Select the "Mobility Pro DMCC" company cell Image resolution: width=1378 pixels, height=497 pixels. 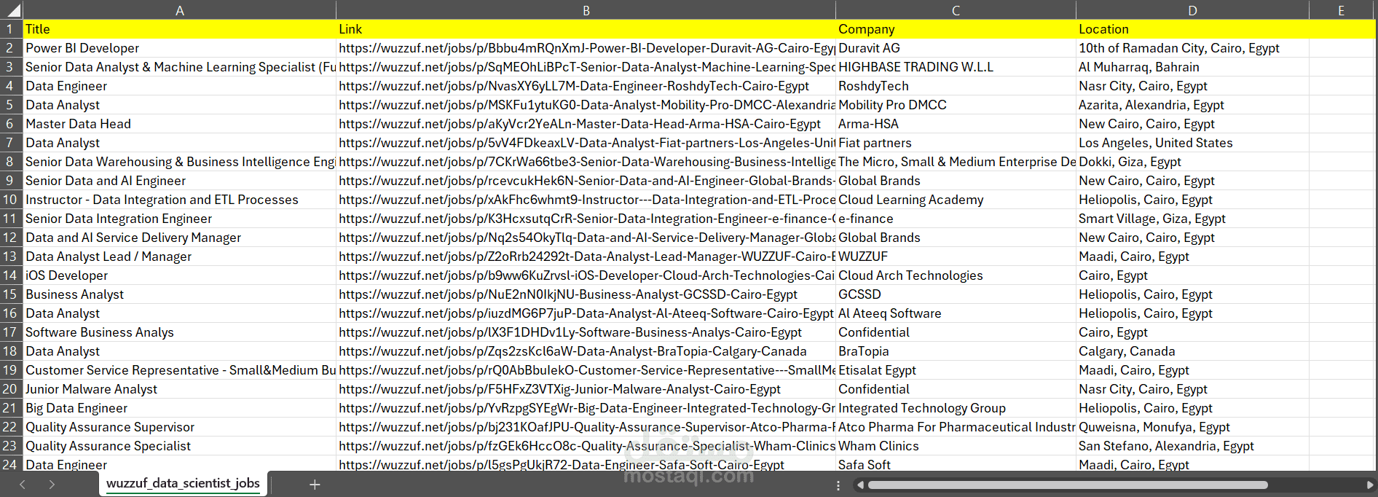[956, 105]
